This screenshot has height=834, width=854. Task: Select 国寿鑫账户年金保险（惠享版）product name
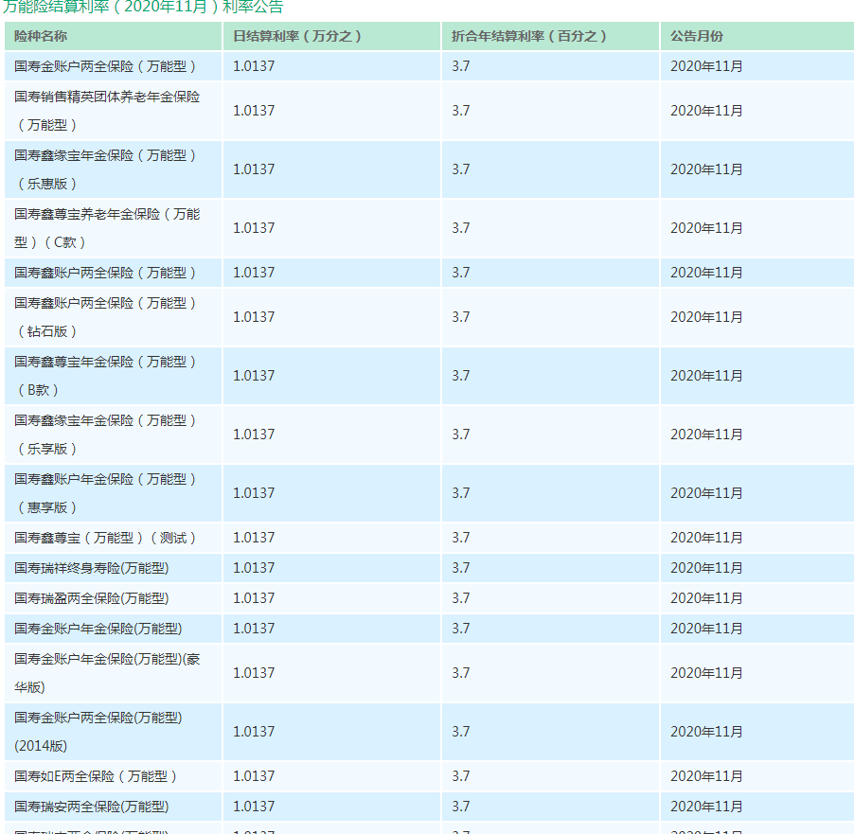(105, 493)
